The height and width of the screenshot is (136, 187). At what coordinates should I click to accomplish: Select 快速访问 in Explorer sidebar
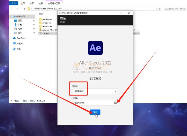point(22,16)
